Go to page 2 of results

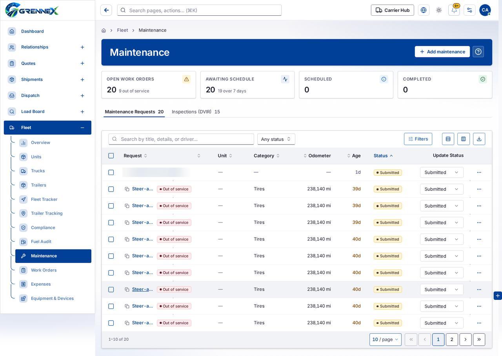[452, 340]
